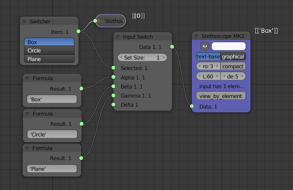Collapse the Formula node containing 'Plane'
The height and width of the screenshot is (190, 293).
pyautogui.click(x=27, y=149)
